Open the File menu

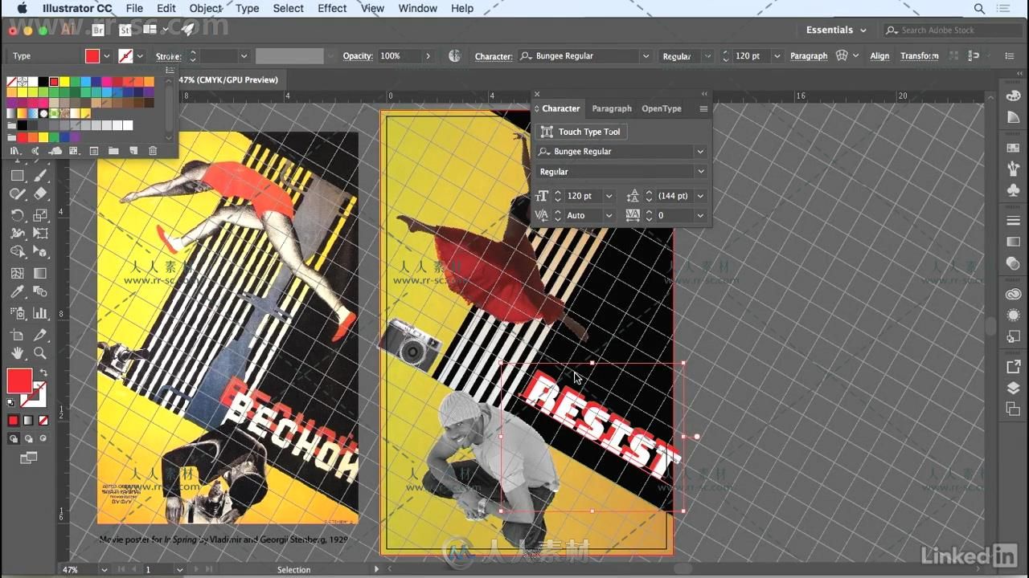(x=134, y=8)
